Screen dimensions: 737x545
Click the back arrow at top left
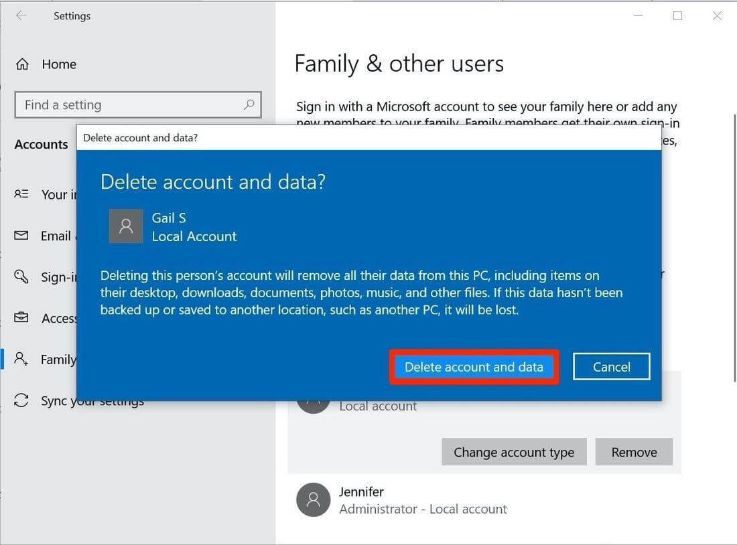click(21, 15)
